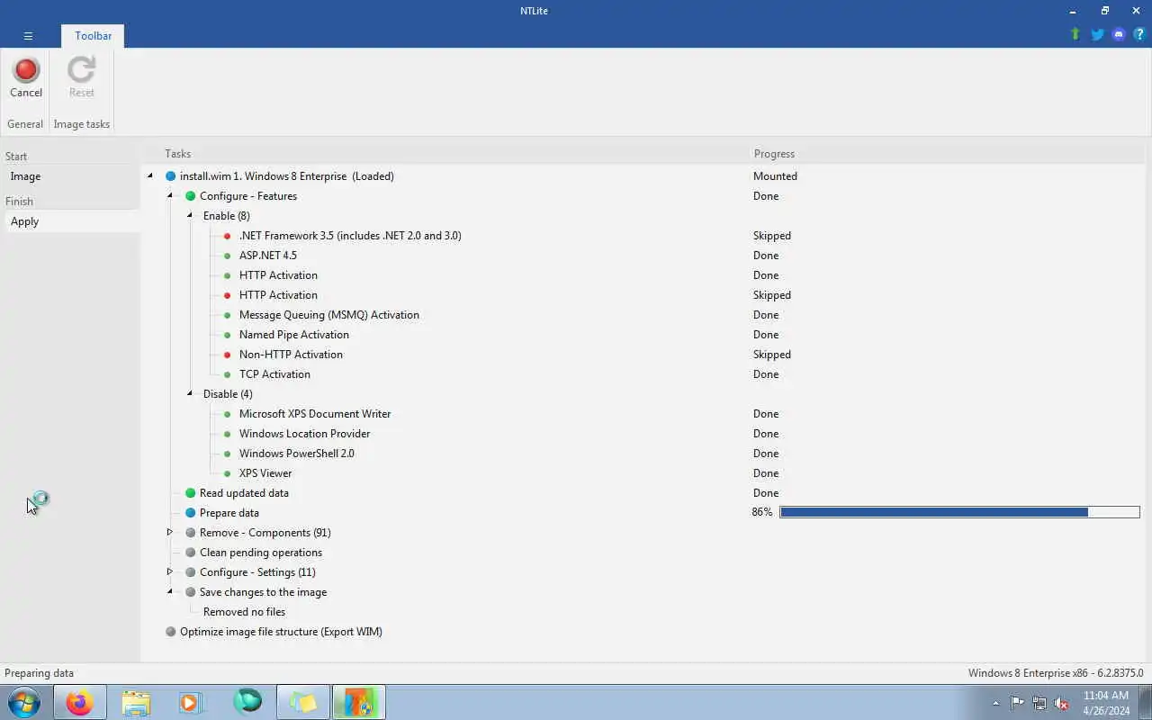Open the yellow notes taskbar icon
1152x720 pixels.
pyautogui.click(x=303, y=702)
